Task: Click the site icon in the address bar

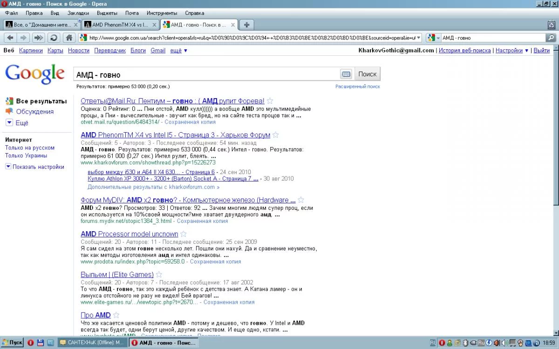Action: click(x=83, y=38)
